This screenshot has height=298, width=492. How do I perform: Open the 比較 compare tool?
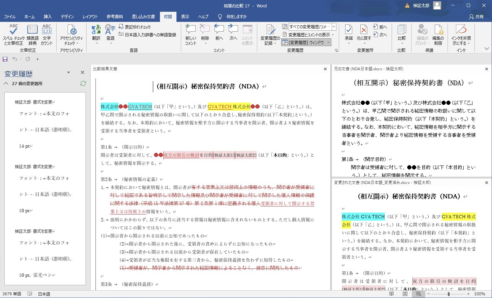pyautogui.click(x=401, y=35)
